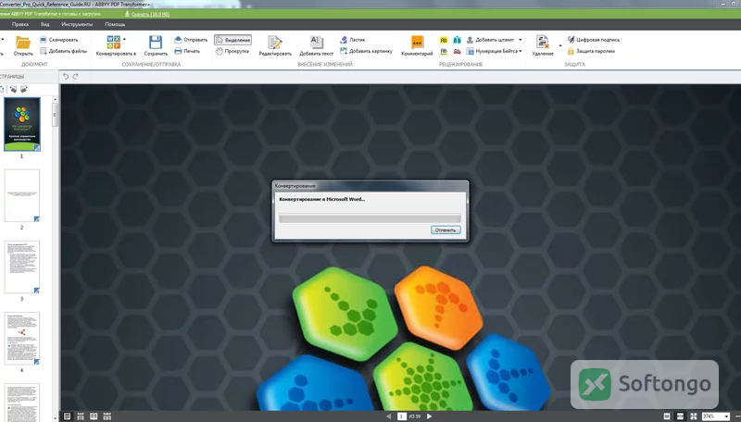Click the Отменить button in the dialog

tap(446, 230)
